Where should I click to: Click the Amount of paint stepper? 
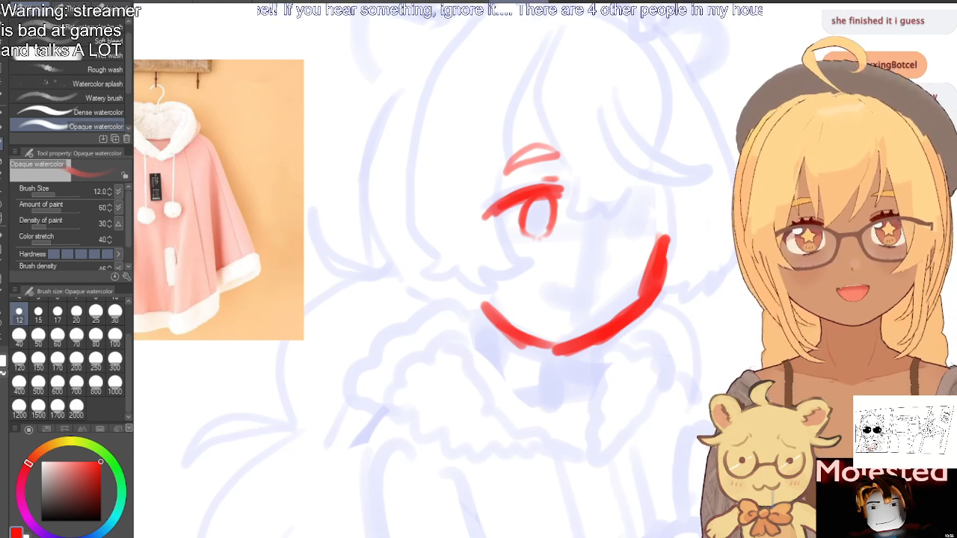pos(110,207)
